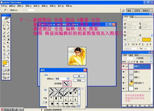The height and width of the screenshot is (111, 154).
Task: Open the 文件 (File) menu
Action: pos(4,6)
